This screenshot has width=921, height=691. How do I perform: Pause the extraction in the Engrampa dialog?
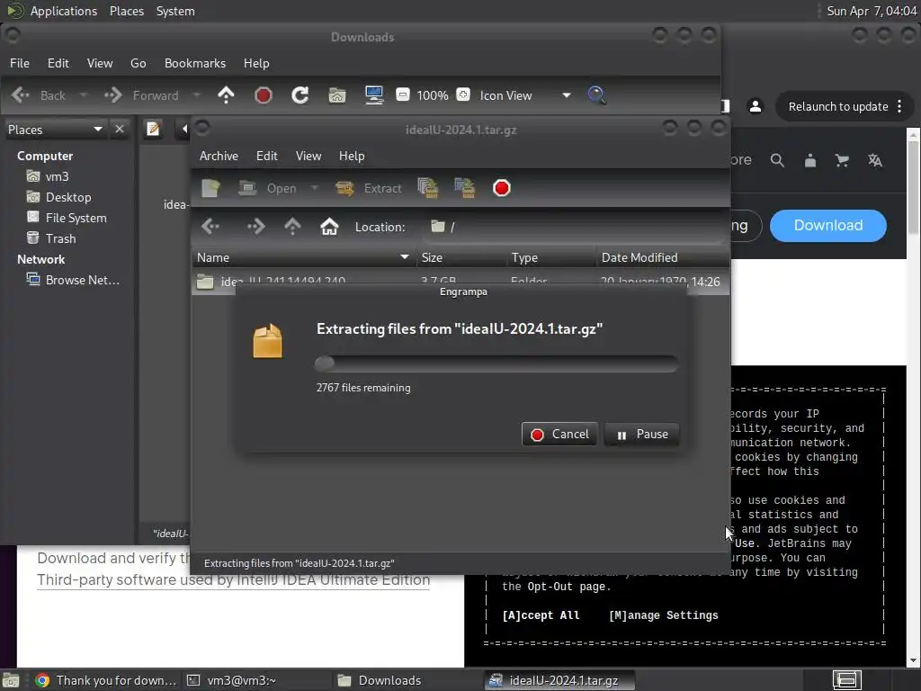[x=641, y=435]
